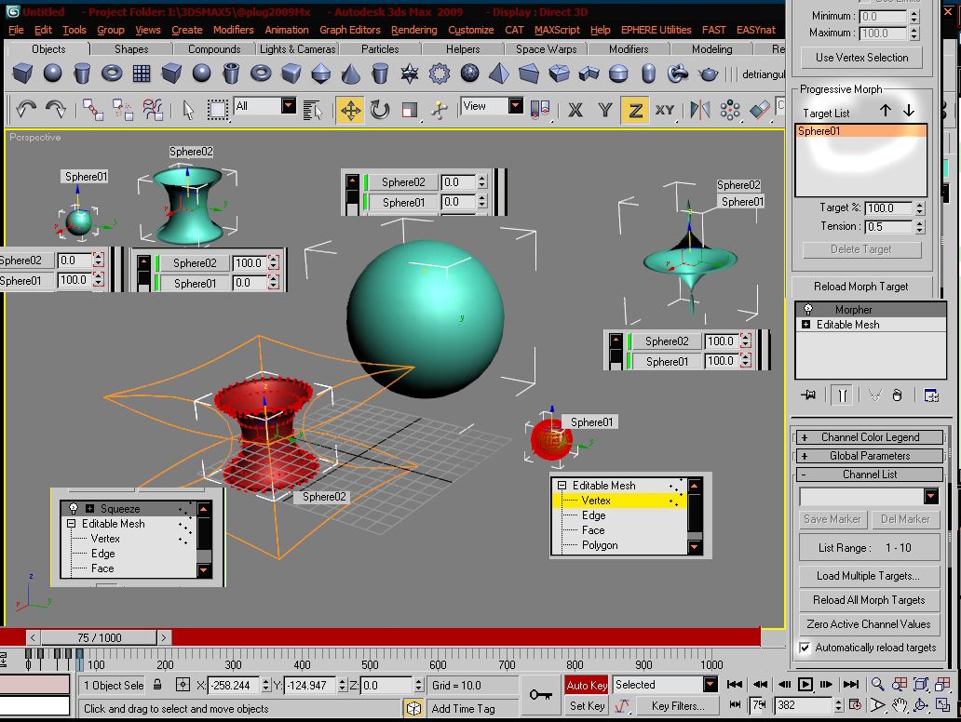Image resolution: width=961 pixels, height=722 pixels.
Task: Open the View reference coordinate dropdown
Action: click(x=516, y=106)
